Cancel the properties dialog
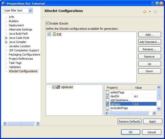Image resolution: width=165 pixels, height=139 pixels. pyautogui.click(x=152, y=132)
